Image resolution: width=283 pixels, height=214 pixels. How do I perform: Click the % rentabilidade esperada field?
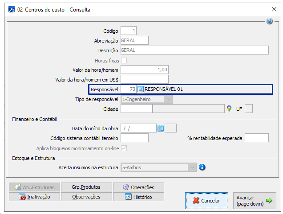[257, 138]
